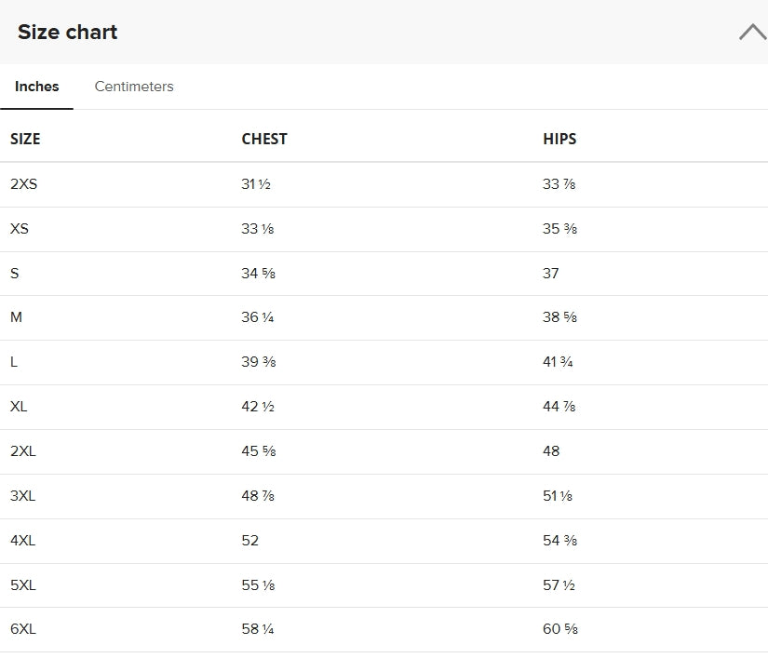Screen dimensions: 768x658
Task: Click the M size label
Action: click(16, 317)
